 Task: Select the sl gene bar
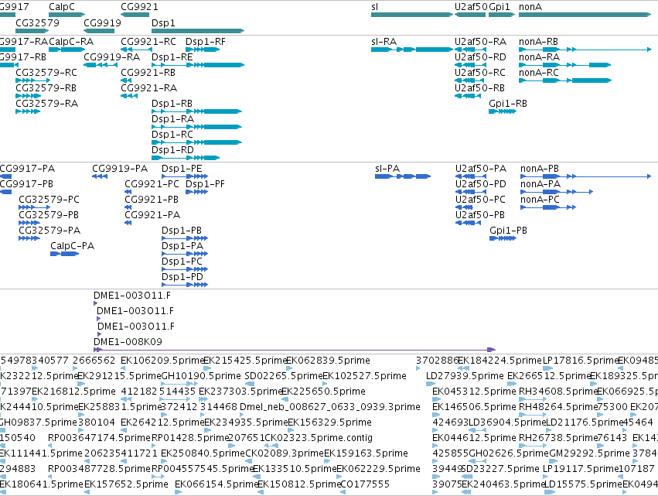(x=412, y=15)
